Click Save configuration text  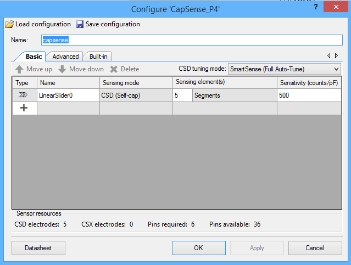113,24
